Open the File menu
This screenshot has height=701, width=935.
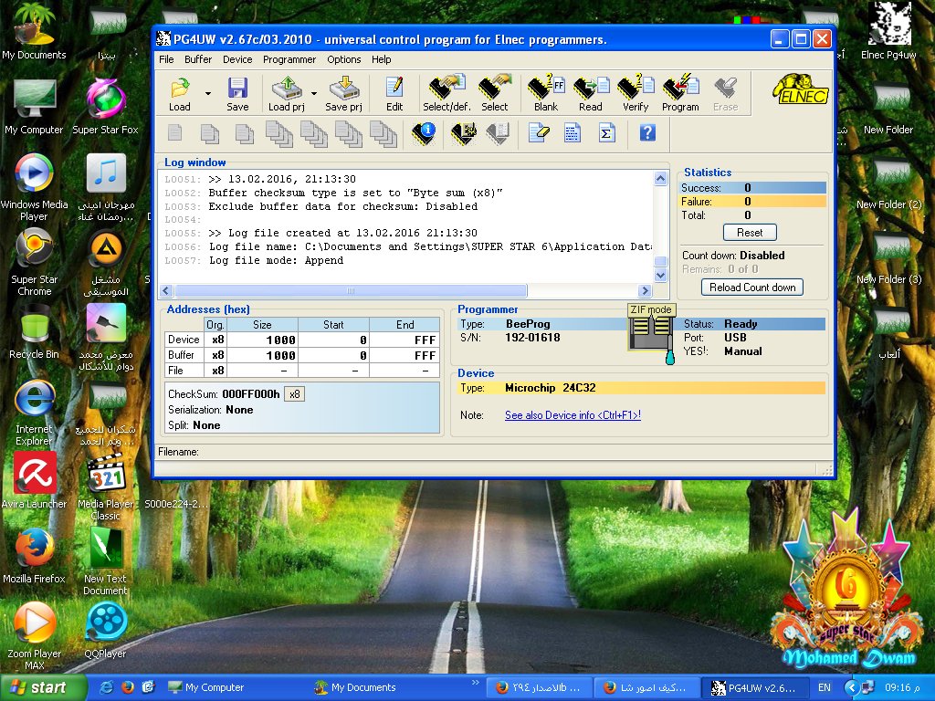tap(166, 59)
